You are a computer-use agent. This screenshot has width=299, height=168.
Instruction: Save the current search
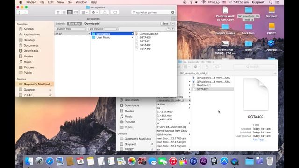pos(165,24)
